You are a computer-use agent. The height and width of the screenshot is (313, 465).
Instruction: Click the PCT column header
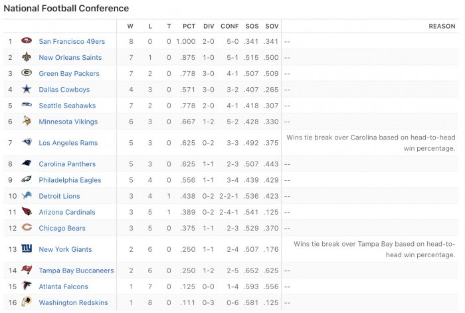(189, 27)
